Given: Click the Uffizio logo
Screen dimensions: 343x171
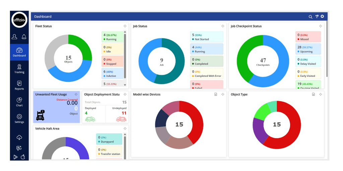Looking at the screenshot, I should point(19,20).
